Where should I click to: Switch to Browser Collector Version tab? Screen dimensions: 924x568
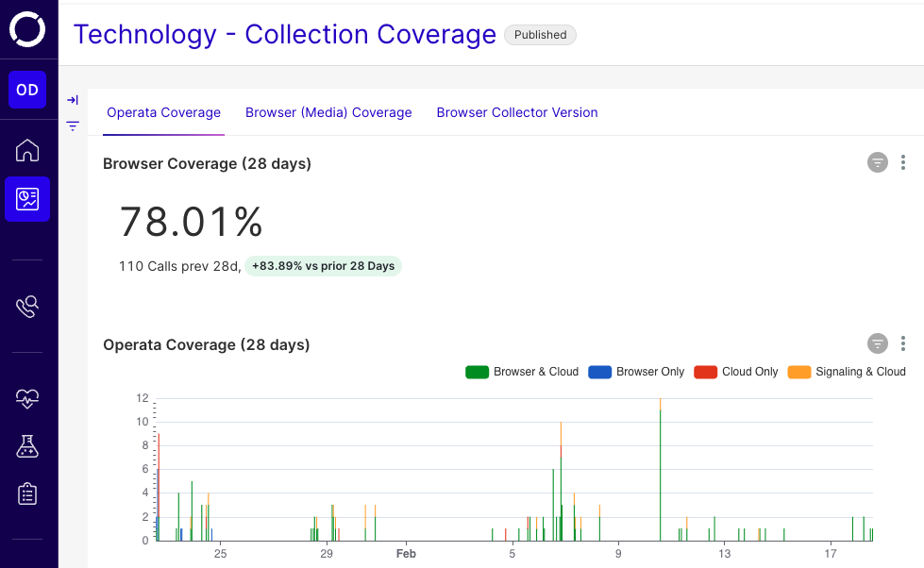coord(517,112)
